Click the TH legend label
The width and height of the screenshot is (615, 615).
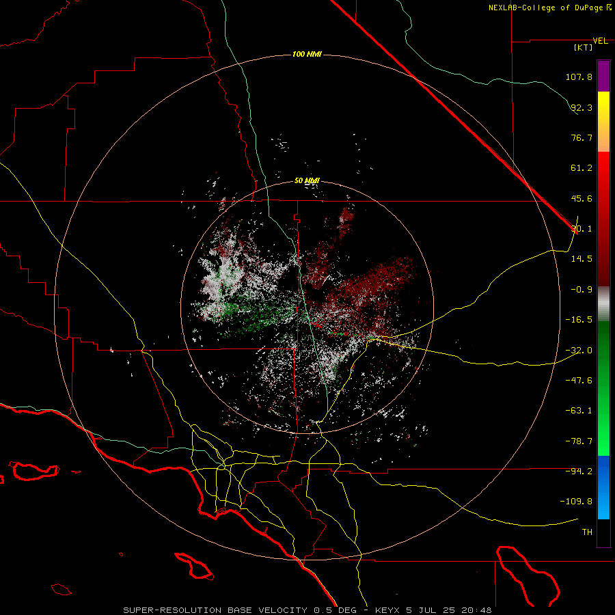point(587,532)
